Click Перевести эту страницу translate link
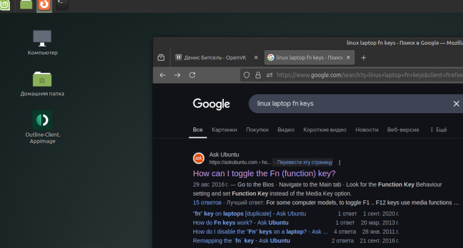The width and height of the screenshot is (463, 248). click(304, 162)
